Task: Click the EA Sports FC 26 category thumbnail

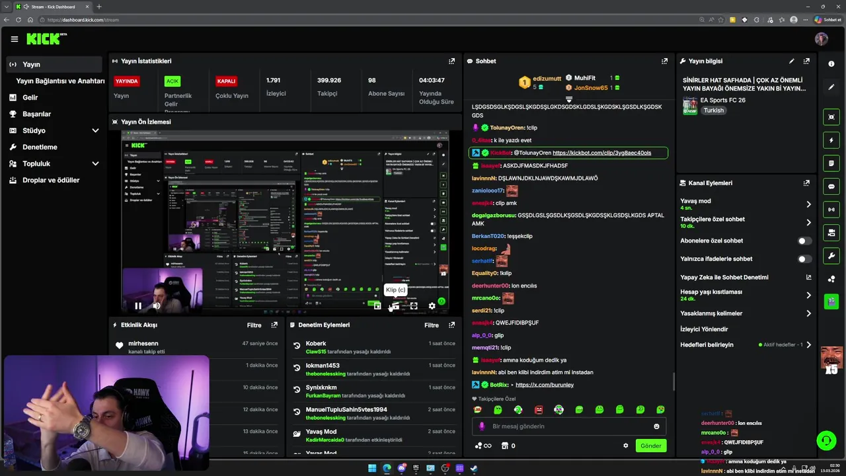Action: click(690, 106)
